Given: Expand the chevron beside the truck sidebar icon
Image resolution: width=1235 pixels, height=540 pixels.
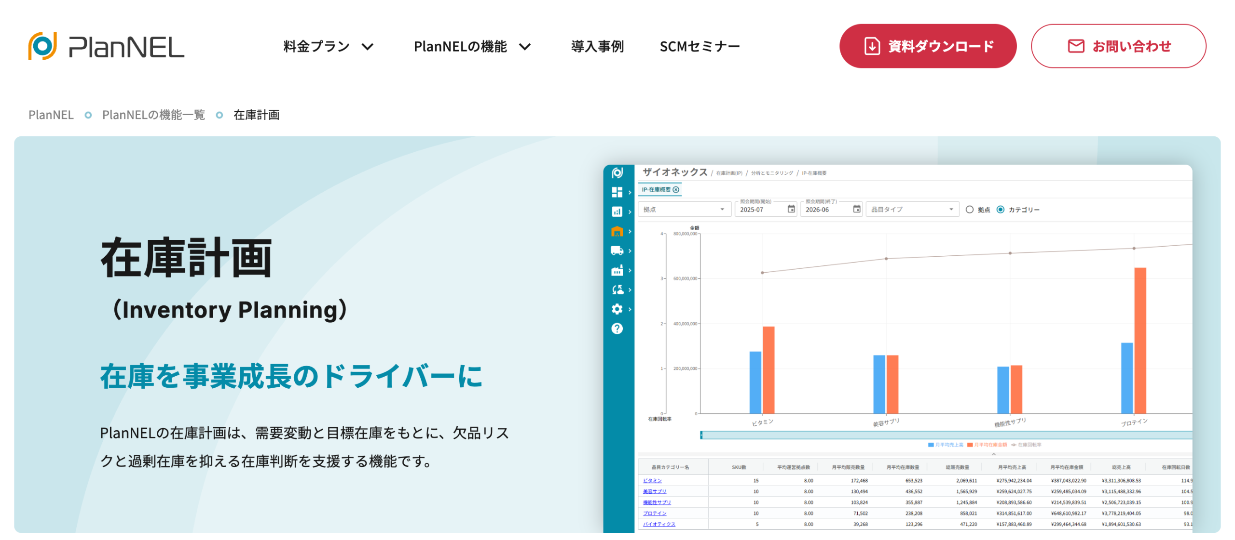Looking at the screenshot, I should [x=630, y=251].
